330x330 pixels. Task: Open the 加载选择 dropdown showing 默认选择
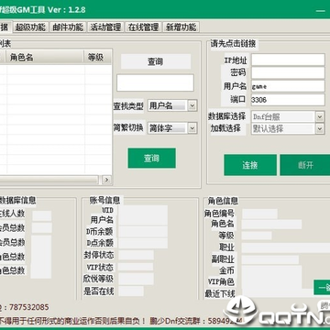point(288,128)
